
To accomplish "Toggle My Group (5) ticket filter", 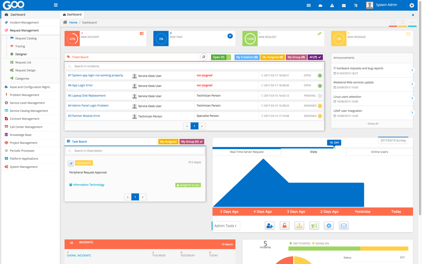I will 296,57.
